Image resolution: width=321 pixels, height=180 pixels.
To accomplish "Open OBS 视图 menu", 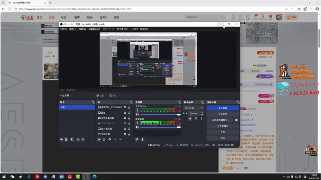I will 82,29.
